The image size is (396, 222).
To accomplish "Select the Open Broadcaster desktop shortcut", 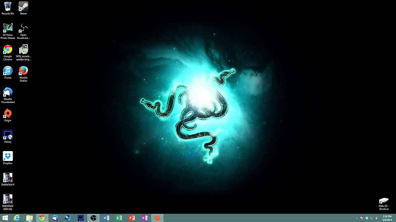I will pos(23,31).
